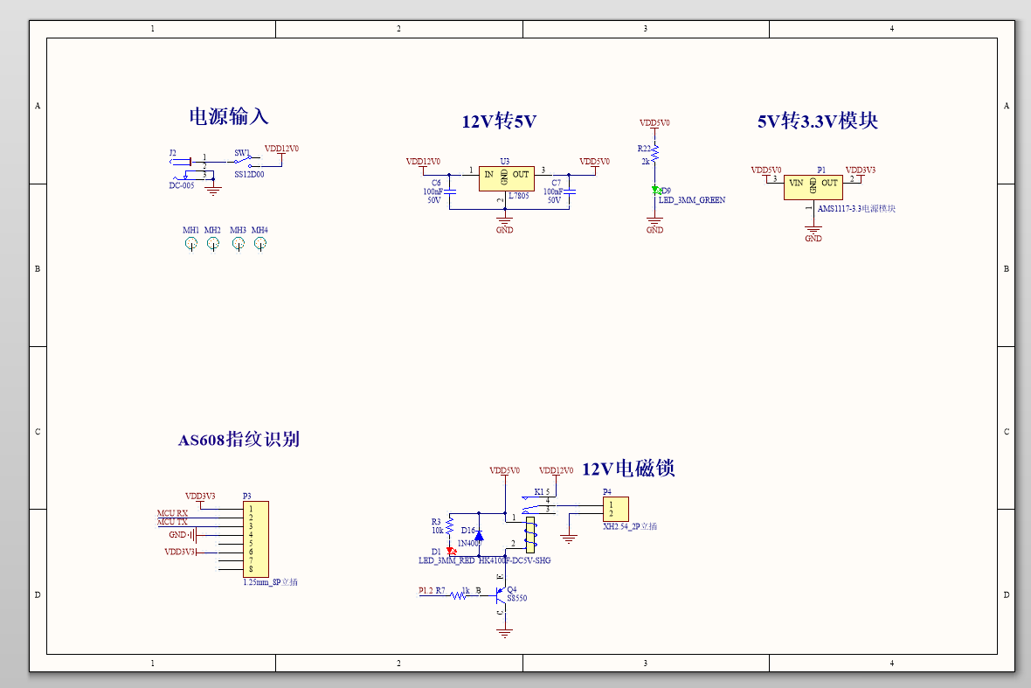
Task: Click the XH2.54_2P connector P4
Action: tap(615, 511)
